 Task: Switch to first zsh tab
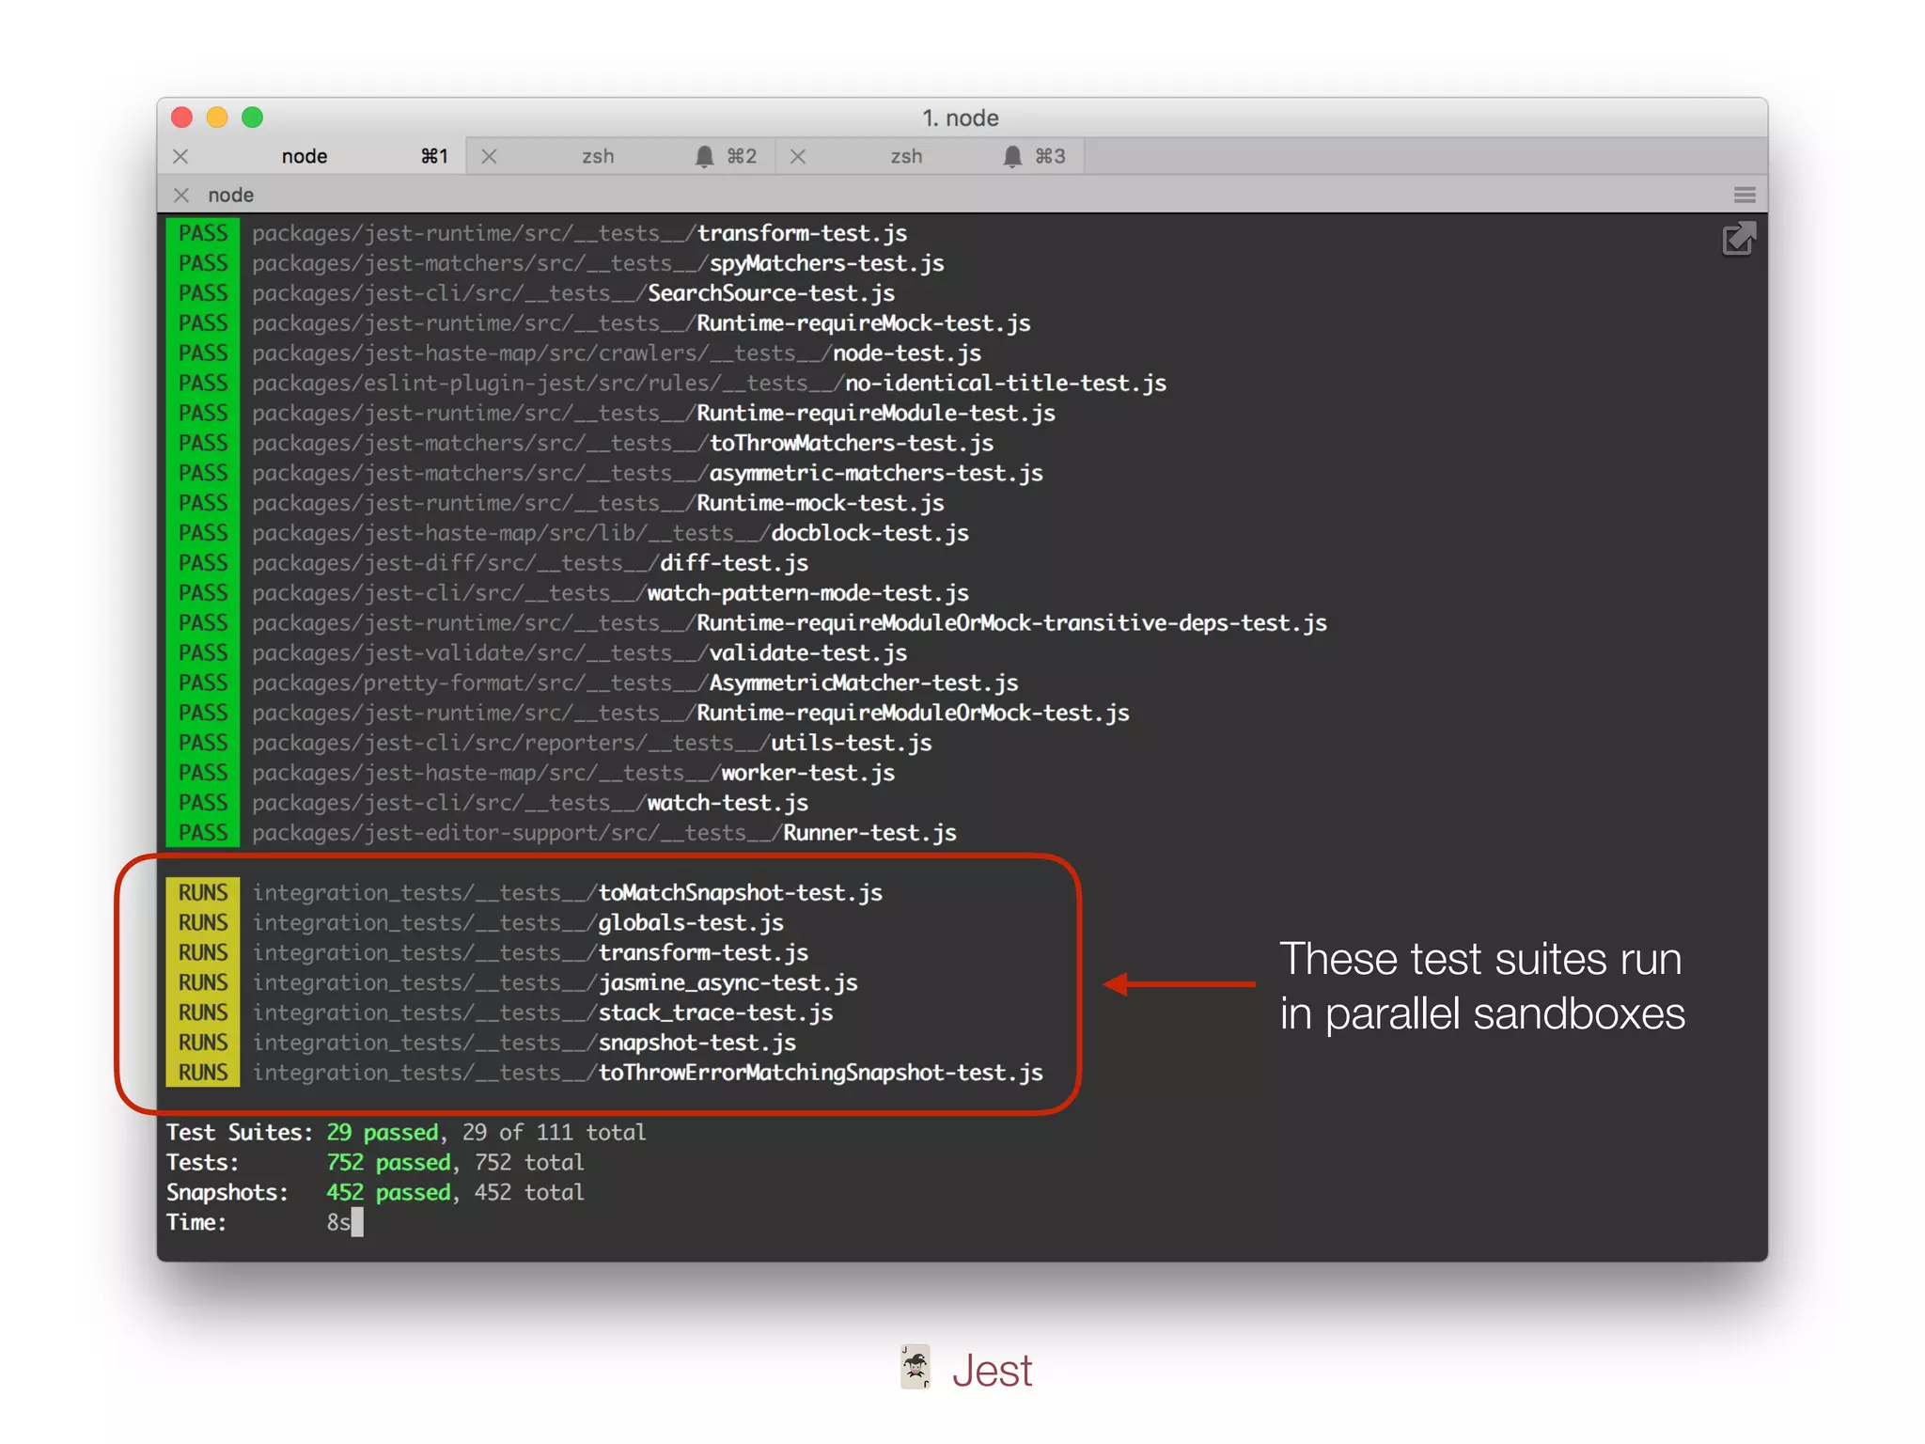pos(598,156)
